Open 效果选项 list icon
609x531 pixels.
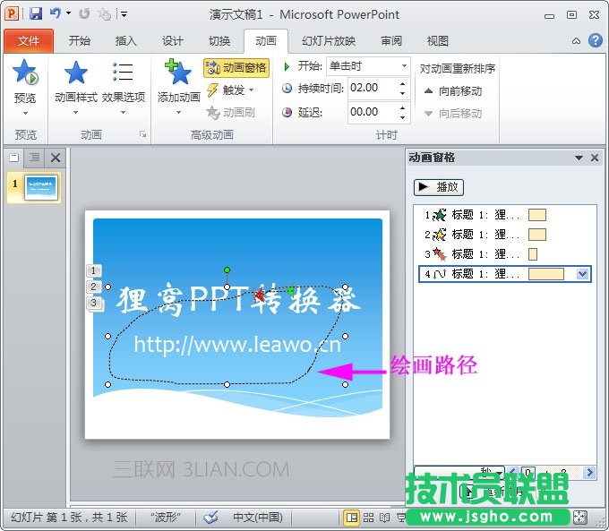123,73
